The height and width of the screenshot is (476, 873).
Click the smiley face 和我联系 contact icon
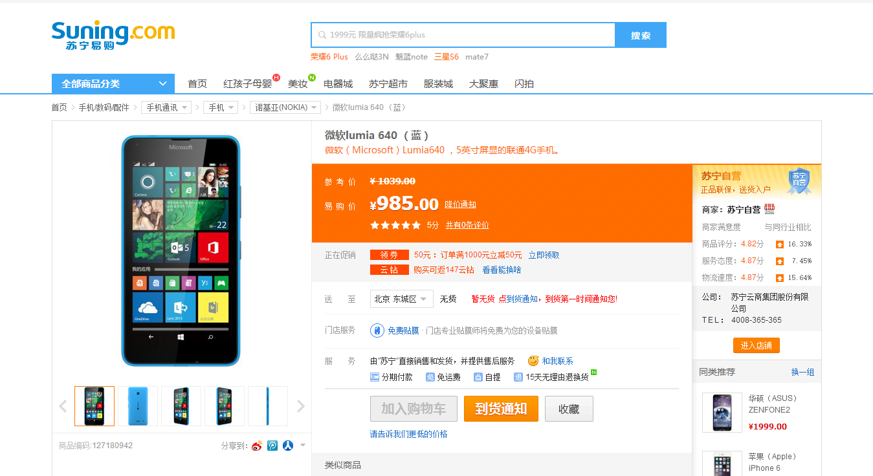tap(533, 361)
